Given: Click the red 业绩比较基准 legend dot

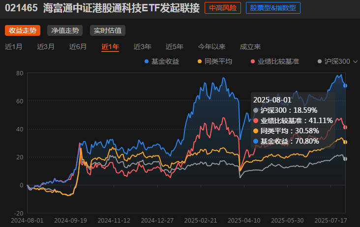Looking at the screenshot, I should pos(253,61).
